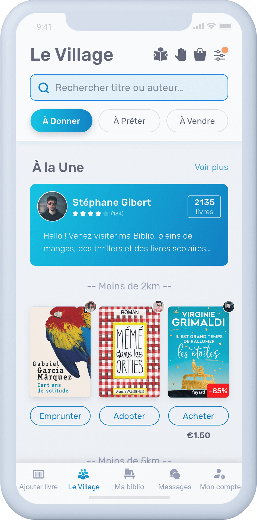Switch to the À Vendre filter
Image resolution: width=257 pixels, height=520 pixels.
point(197,121)
